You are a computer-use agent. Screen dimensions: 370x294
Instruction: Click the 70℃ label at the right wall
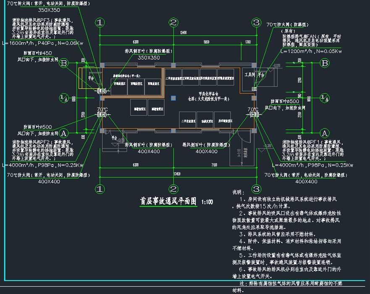point(253,110)
